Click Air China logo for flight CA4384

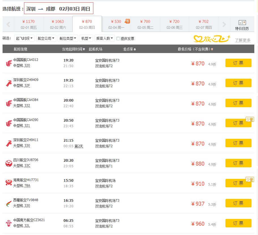9,103
